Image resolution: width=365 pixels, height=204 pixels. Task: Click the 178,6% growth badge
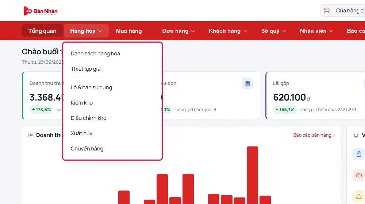tap(42, 110)
